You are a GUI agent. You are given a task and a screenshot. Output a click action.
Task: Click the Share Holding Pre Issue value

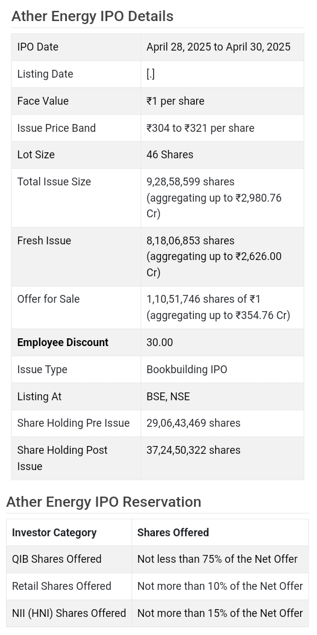(193, 423)
